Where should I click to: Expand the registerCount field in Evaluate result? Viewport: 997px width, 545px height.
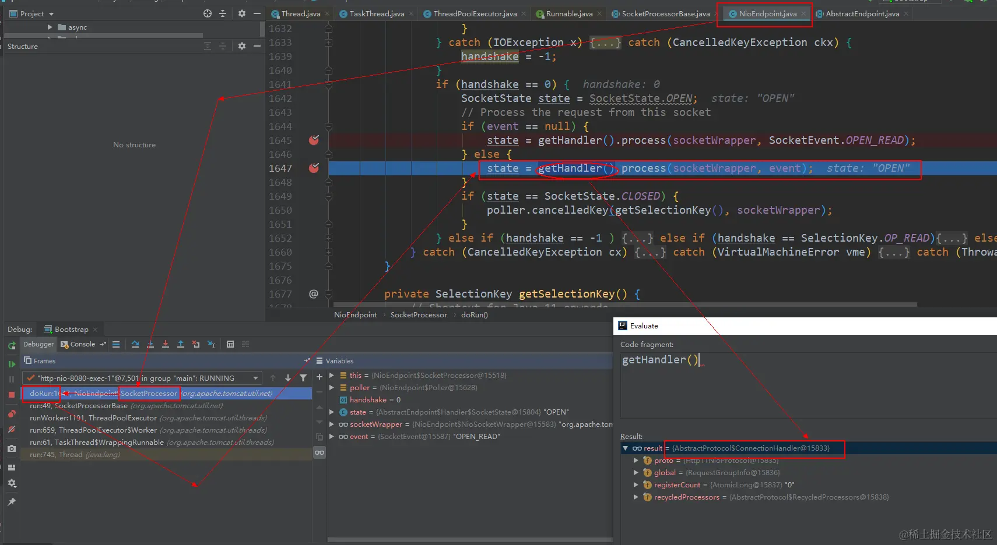pyautogui.click(x=636, y=485)
